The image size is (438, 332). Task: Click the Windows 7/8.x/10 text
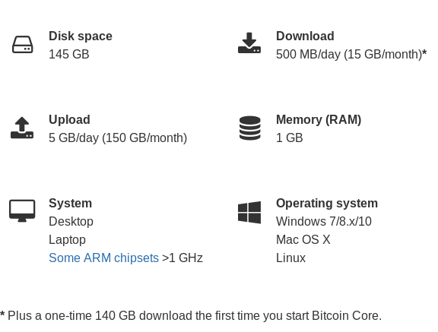click(x=324, y=222)
